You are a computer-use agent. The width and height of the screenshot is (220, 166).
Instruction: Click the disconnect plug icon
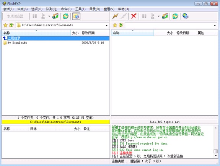coord(124,16)
